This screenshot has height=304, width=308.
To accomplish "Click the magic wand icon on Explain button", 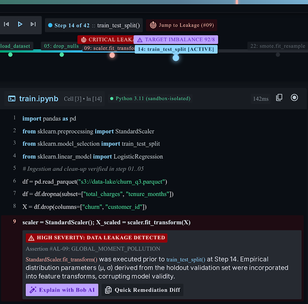I will [33, 290].
